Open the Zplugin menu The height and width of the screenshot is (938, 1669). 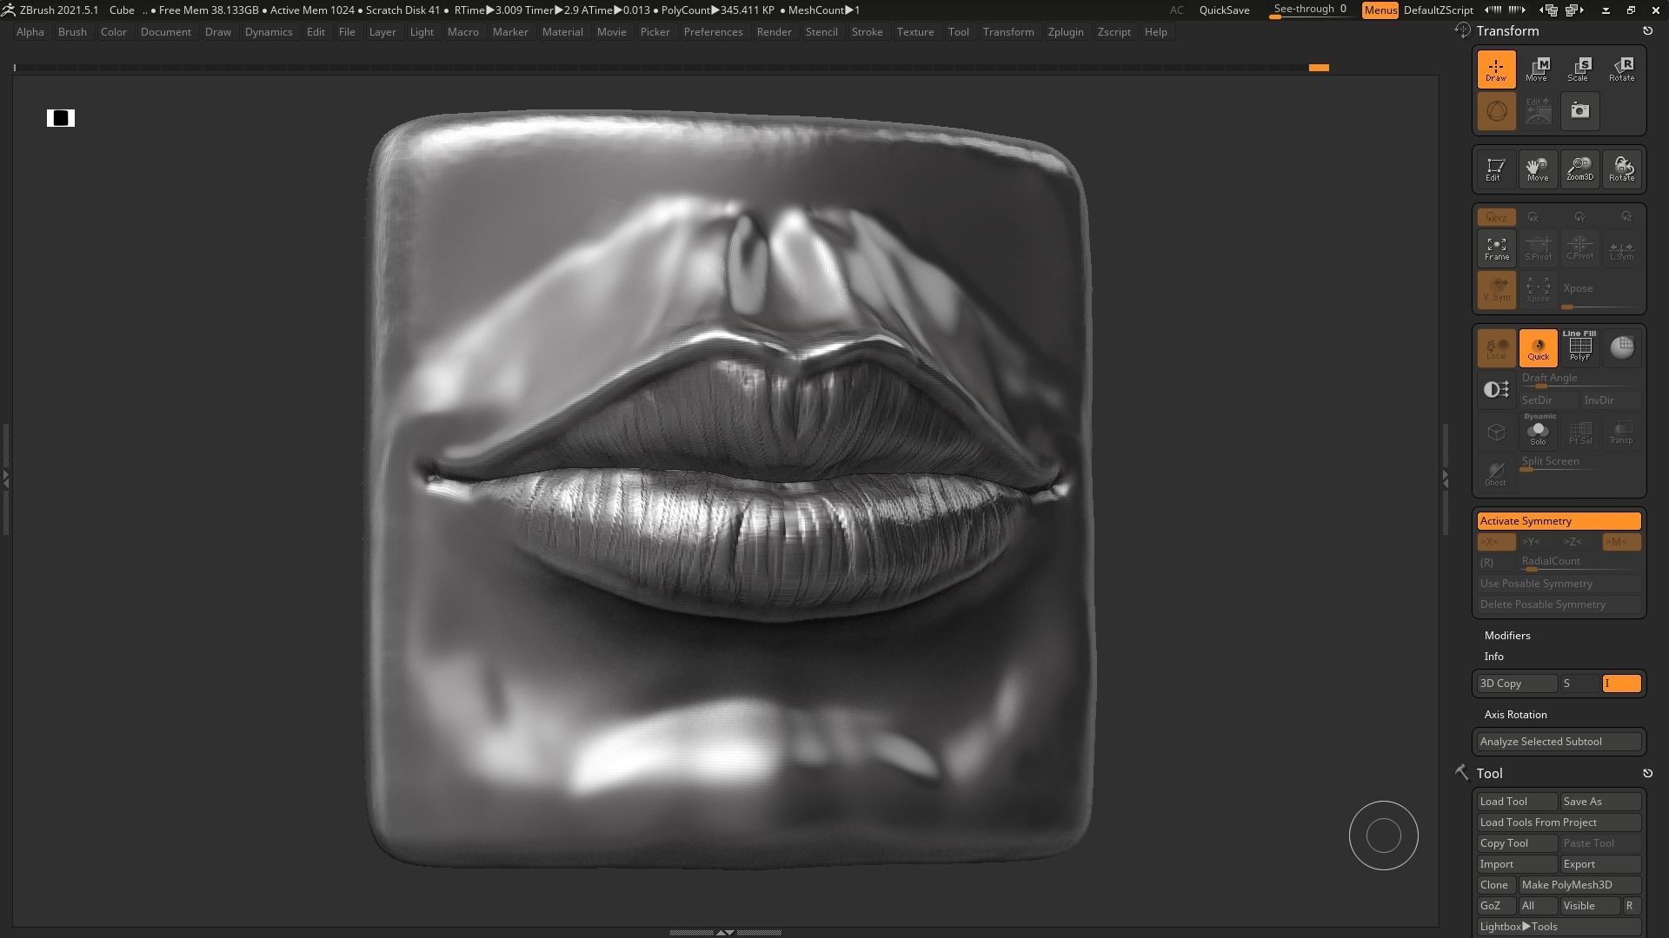pyautogui.click(x=1065, y=32)
